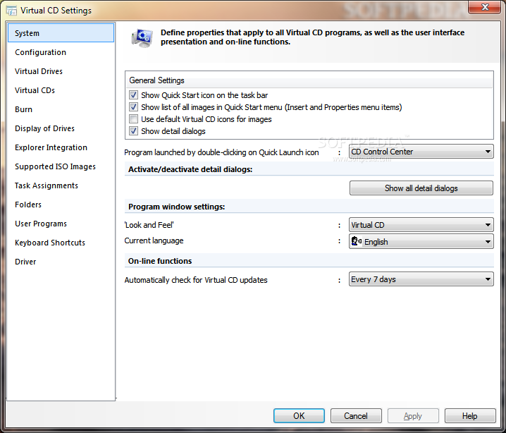Go to Virtual Drives settings
Screen dimensions: 506x433
[x=61, y=71]
